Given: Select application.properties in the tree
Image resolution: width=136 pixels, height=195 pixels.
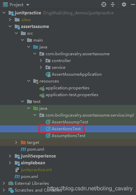Looking at the screenshot, I should tap(67, 88).
